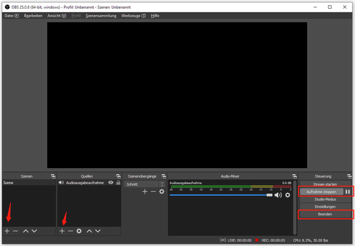Image resolution: width=355 pixels, height=246 pixels.
Task: Open the disabled Profil menu
Action: pyautogui.click(x=76, y=16)
